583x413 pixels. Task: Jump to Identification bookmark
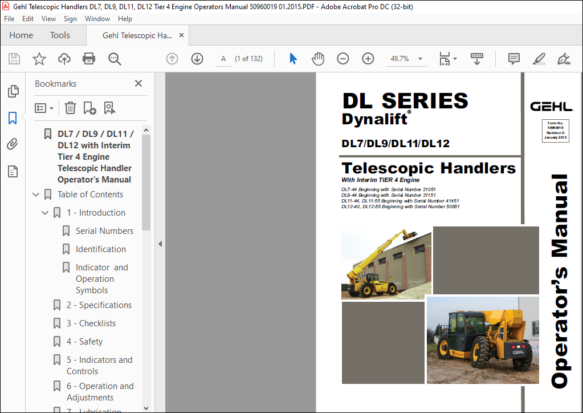tap(101, 249)
